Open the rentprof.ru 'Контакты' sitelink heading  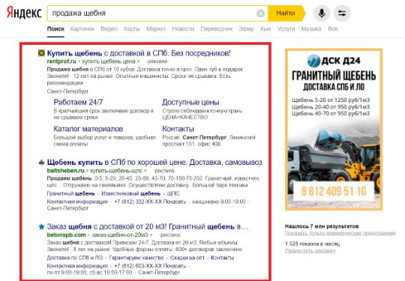pyautogui.click(x=178, y=129)
